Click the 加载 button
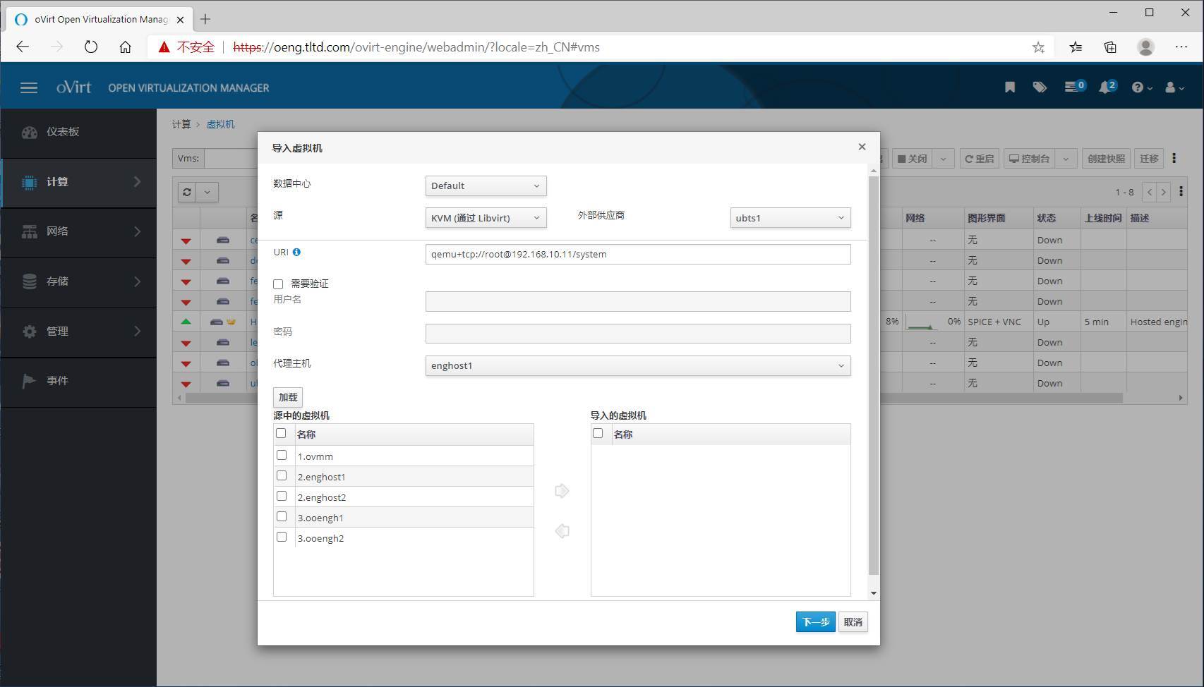Image resolution: width=1204 pixels, height=687 pixels. (x=288, y=398)
